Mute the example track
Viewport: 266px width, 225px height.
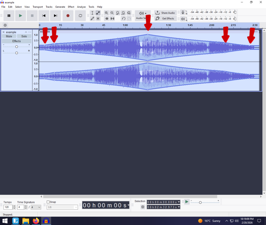coord(9,36)
